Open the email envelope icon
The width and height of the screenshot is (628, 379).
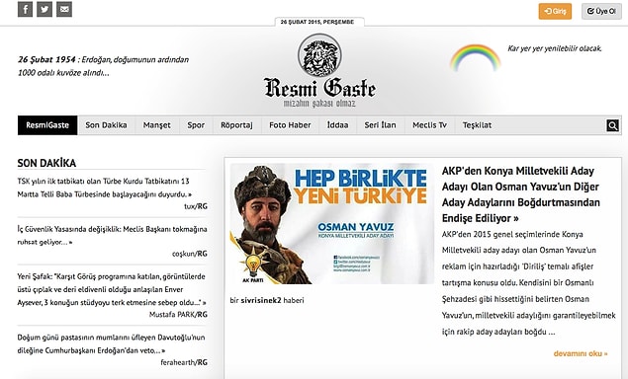pos(64,9)
